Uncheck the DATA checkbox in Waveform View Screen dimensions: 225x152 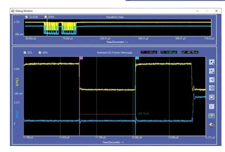click(x=45, y=17)
